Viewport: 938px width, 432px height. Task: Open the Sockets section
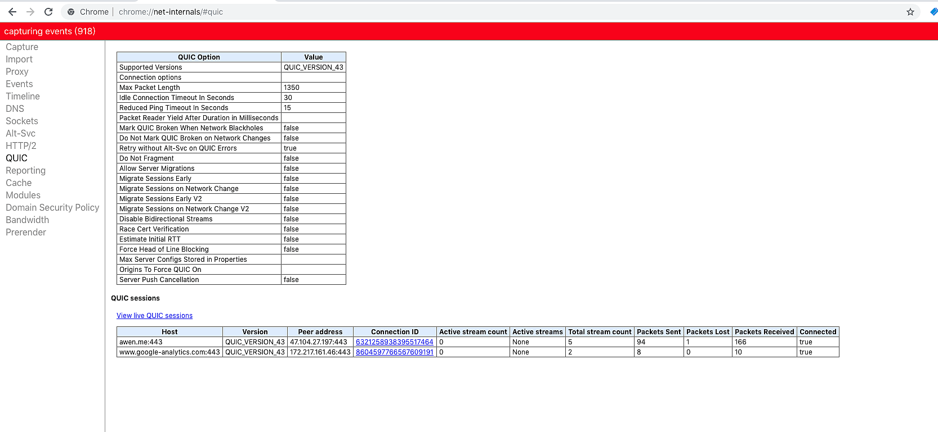22,121
